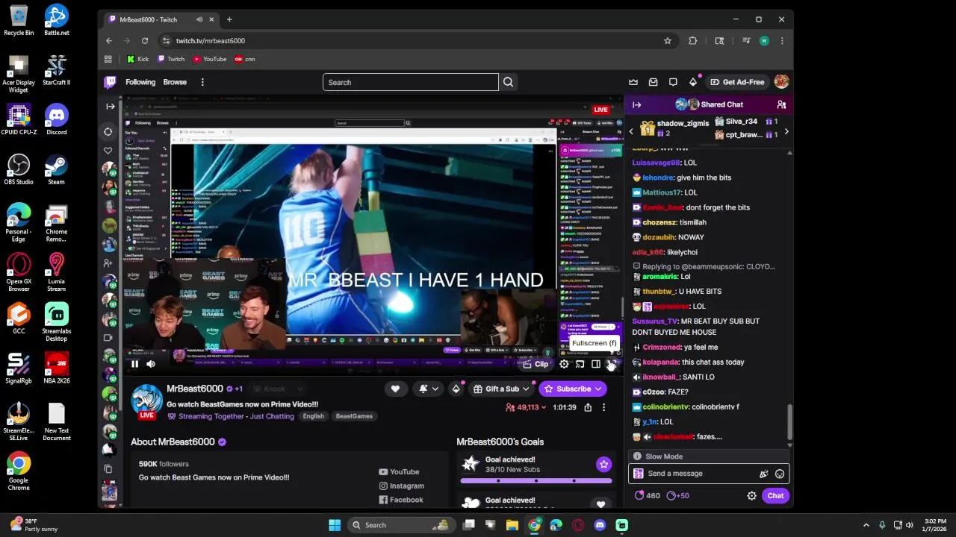Open the Bits icon in top navigation
This screenshot has width=956, height=537.
[x=693, y=82]
